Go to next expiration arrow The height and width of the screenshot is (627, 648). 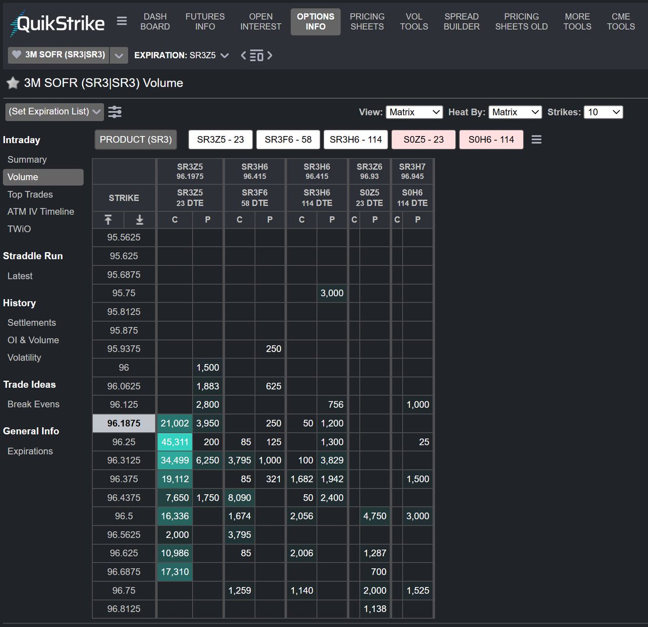[x=269, y=55]
